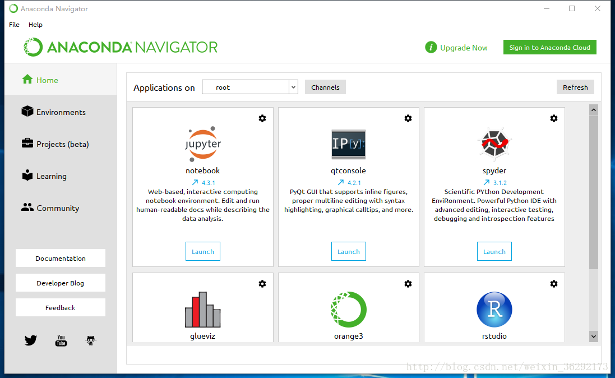Open the Feedback button
Image resolution: width=615 pixels, height=378 pixels.
pyautogui.click(x=61, y=308)
